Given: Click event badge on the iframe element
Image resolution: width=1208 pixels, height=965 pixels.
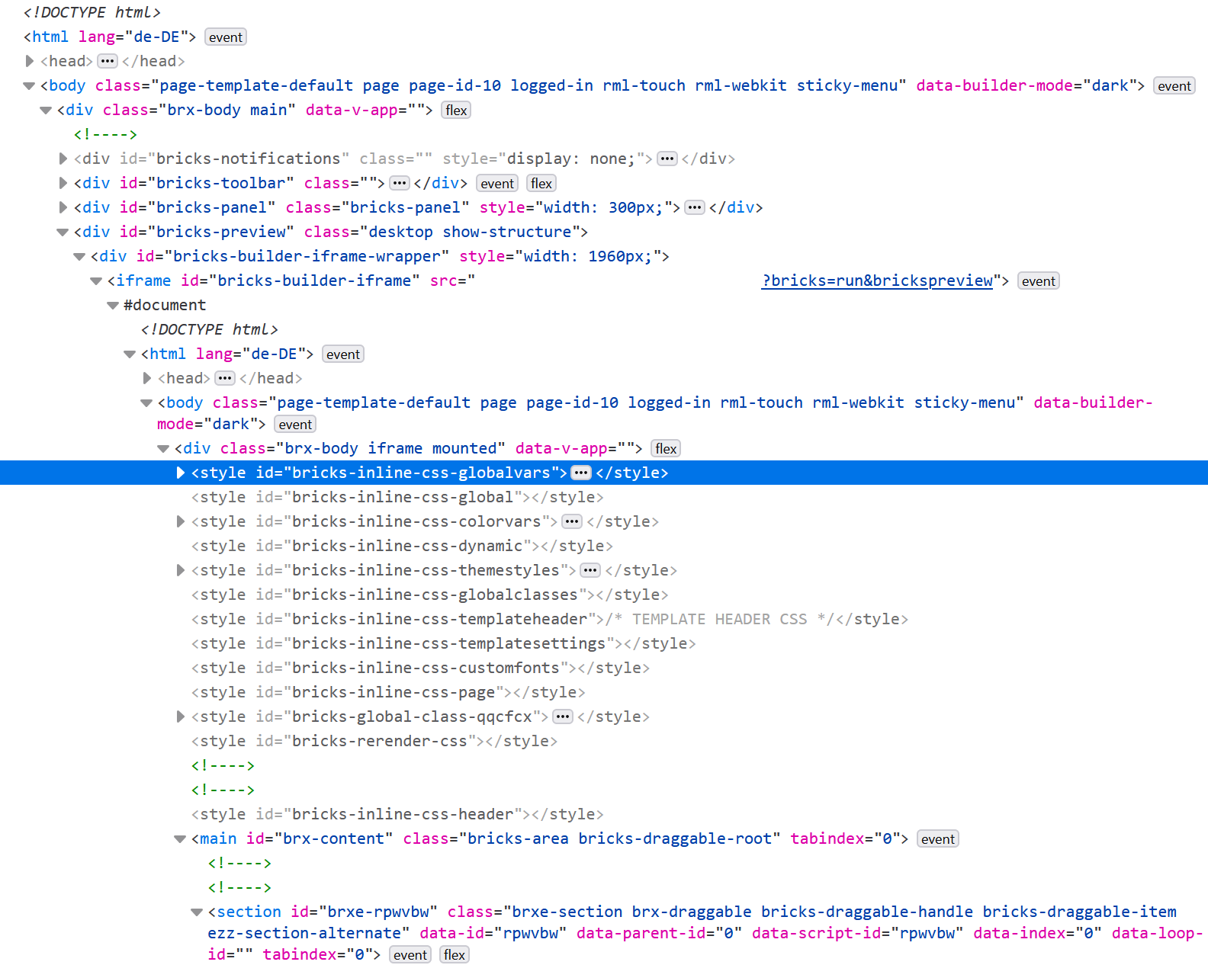Looking at the screenshot, I should coord(1038,281).
